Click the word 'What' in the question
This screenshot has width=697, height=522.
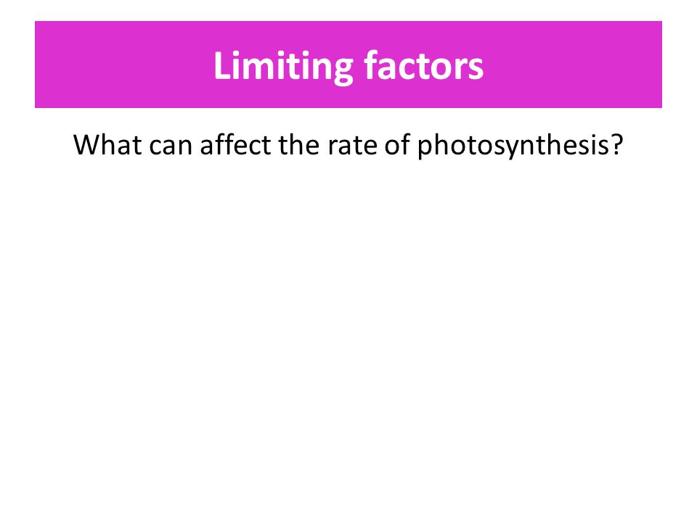click(107, 145)
